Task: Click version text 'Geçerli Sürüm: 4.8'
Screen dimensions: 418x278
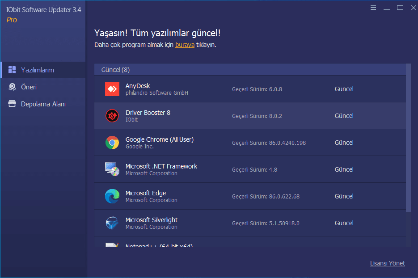Action: click(254, 169)
